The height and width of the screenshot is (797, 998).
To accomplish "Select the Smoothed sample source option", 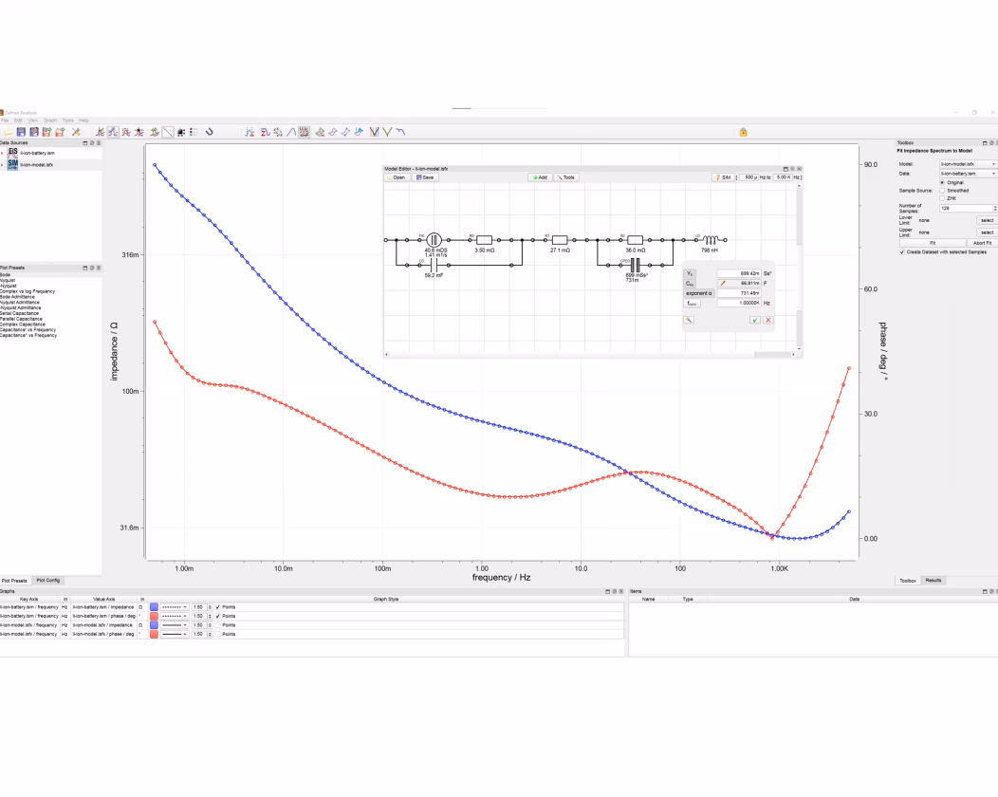I will 942,191.
